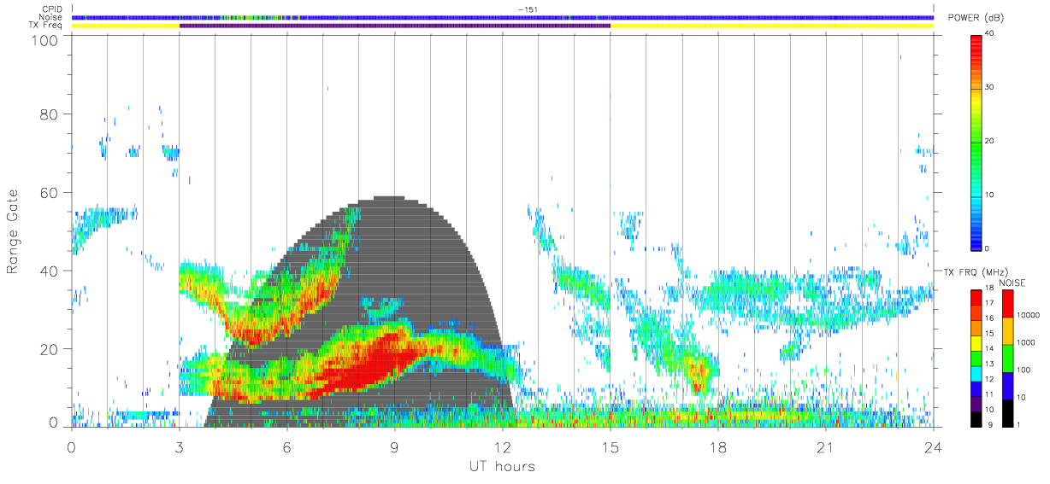1050x484 pixels.
Task: Click the POWER (dB) legend title
Action: 976,18
